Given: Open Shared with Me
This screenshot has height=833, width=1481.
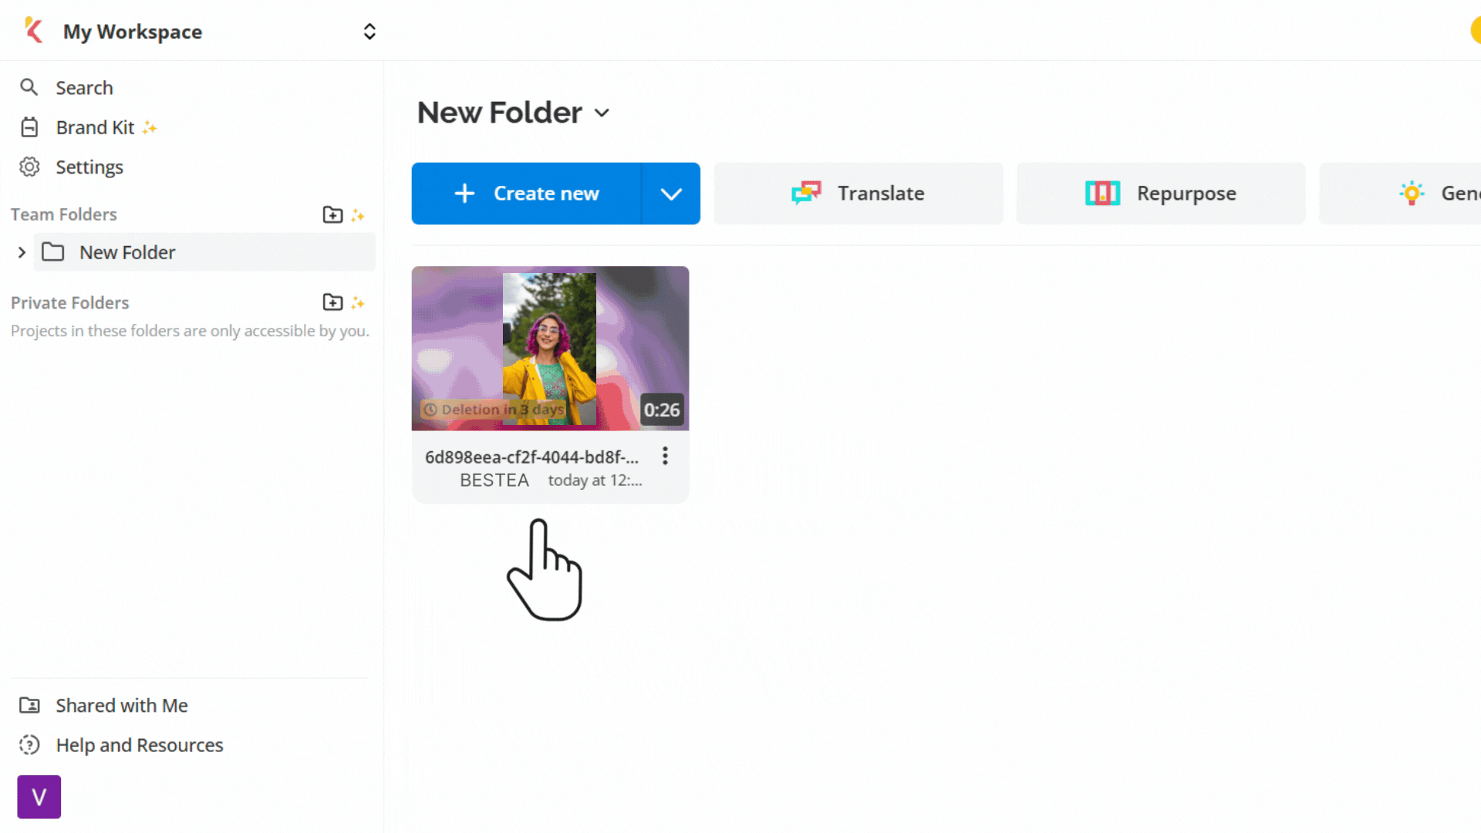Looking at the screenshot, I should pos(121,706).
